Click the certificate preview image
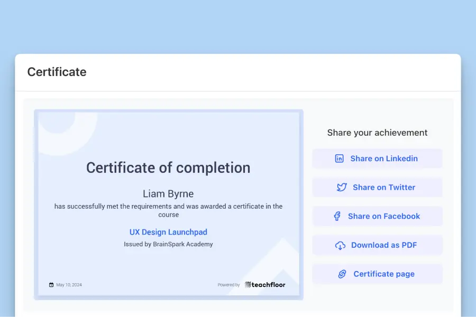The image size is (476, 317). (x=168, y=203)
